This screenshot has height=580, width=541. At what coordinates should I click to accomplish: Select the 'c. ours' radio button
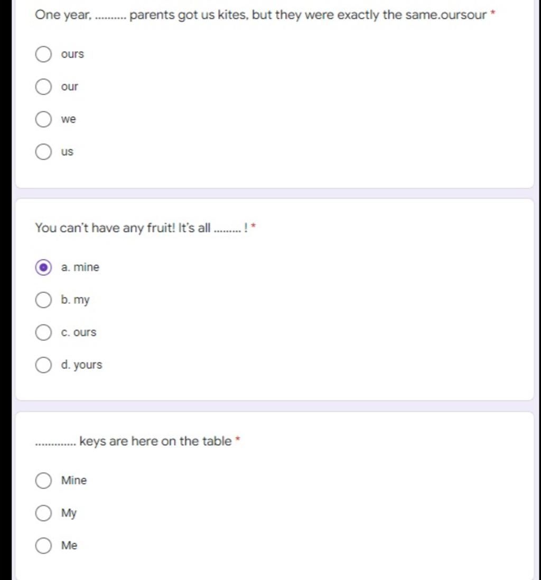coord(43,333)
